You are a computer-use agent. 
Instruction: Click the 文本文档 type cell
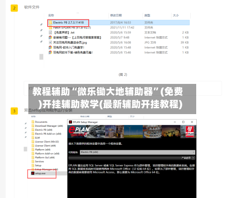coord(150,32)
